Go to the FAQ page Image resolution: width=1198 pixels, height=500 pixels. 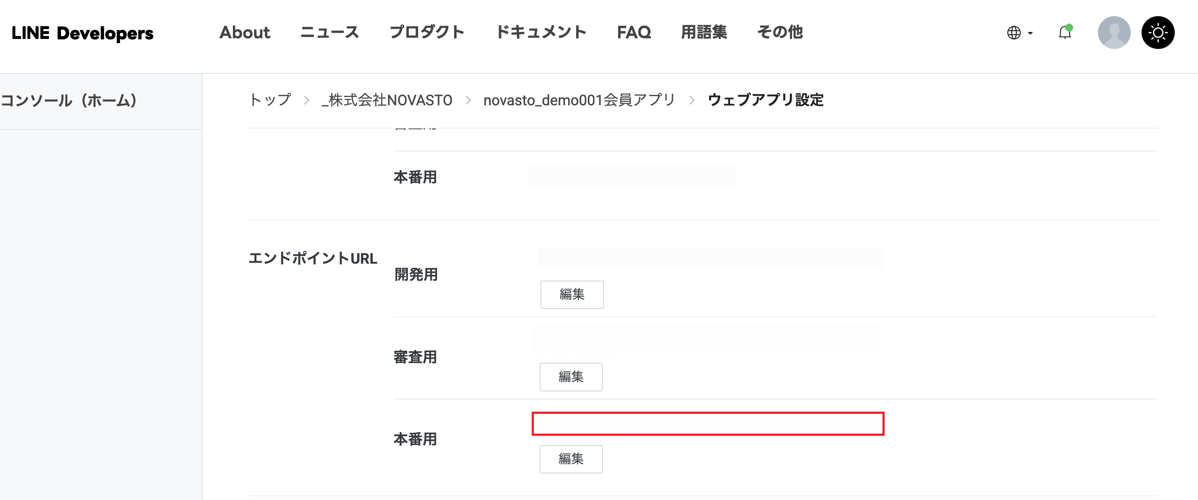[x=633, y=32]
